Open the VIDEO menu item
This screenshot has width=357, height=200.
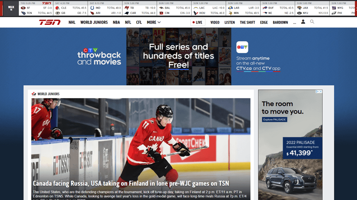point(215,22)
